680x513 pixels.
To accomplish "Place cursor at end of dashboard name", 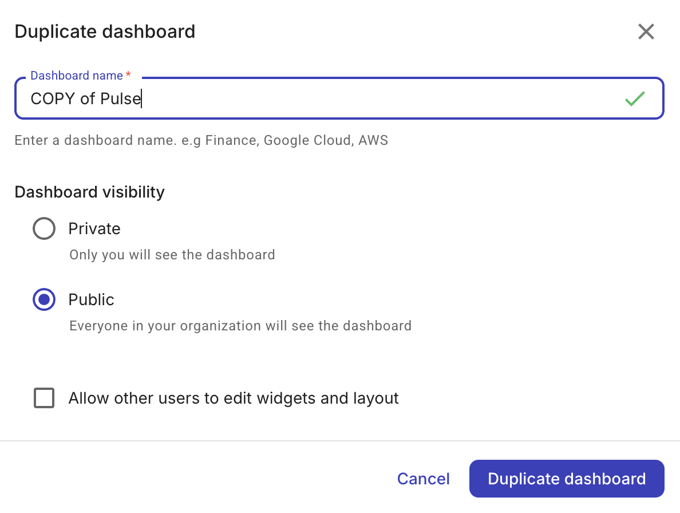I will [141, 98].
